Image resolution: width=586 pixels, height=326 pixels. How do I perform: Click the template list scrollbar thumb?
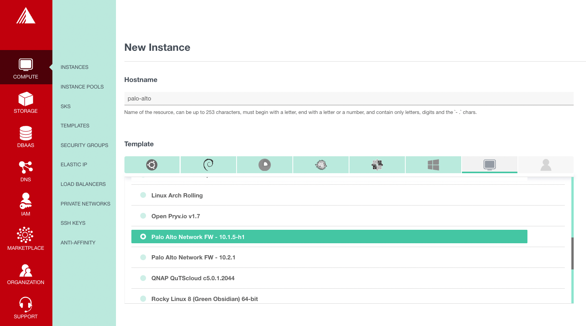573,253
